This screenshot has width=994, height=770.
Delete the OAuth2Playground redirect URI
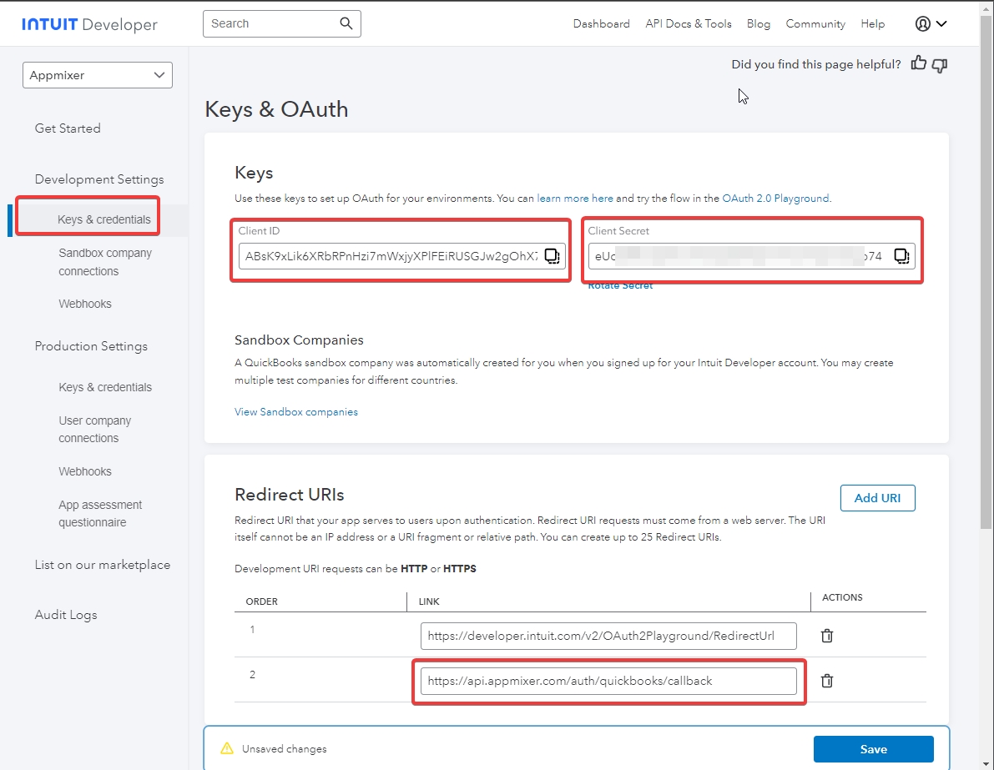pyautogui.click(x=827, y=636)
